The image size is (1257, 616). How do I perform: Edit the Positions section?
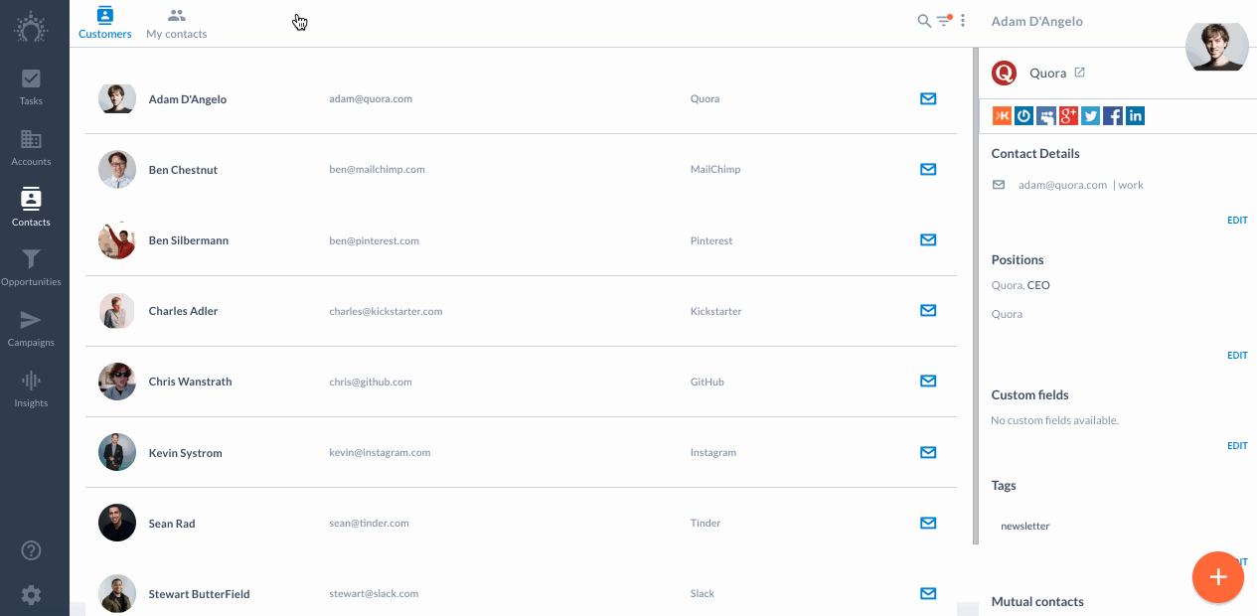[1237, 356]
